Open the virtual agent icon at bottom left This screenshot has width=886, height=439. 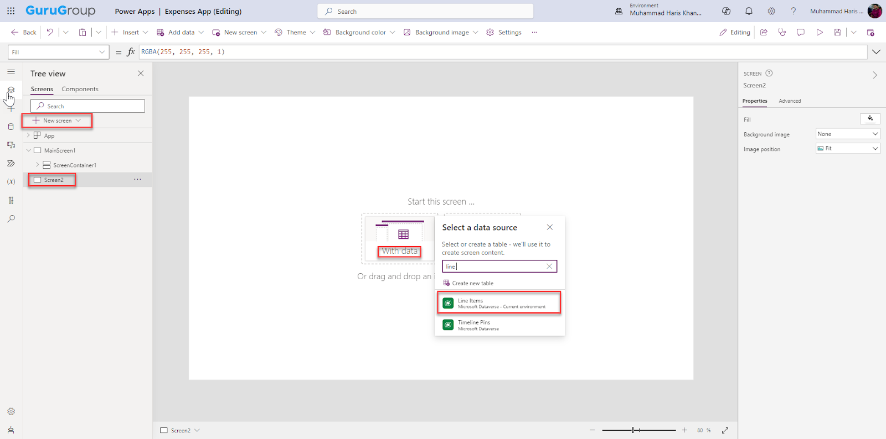tap(11, 430)
